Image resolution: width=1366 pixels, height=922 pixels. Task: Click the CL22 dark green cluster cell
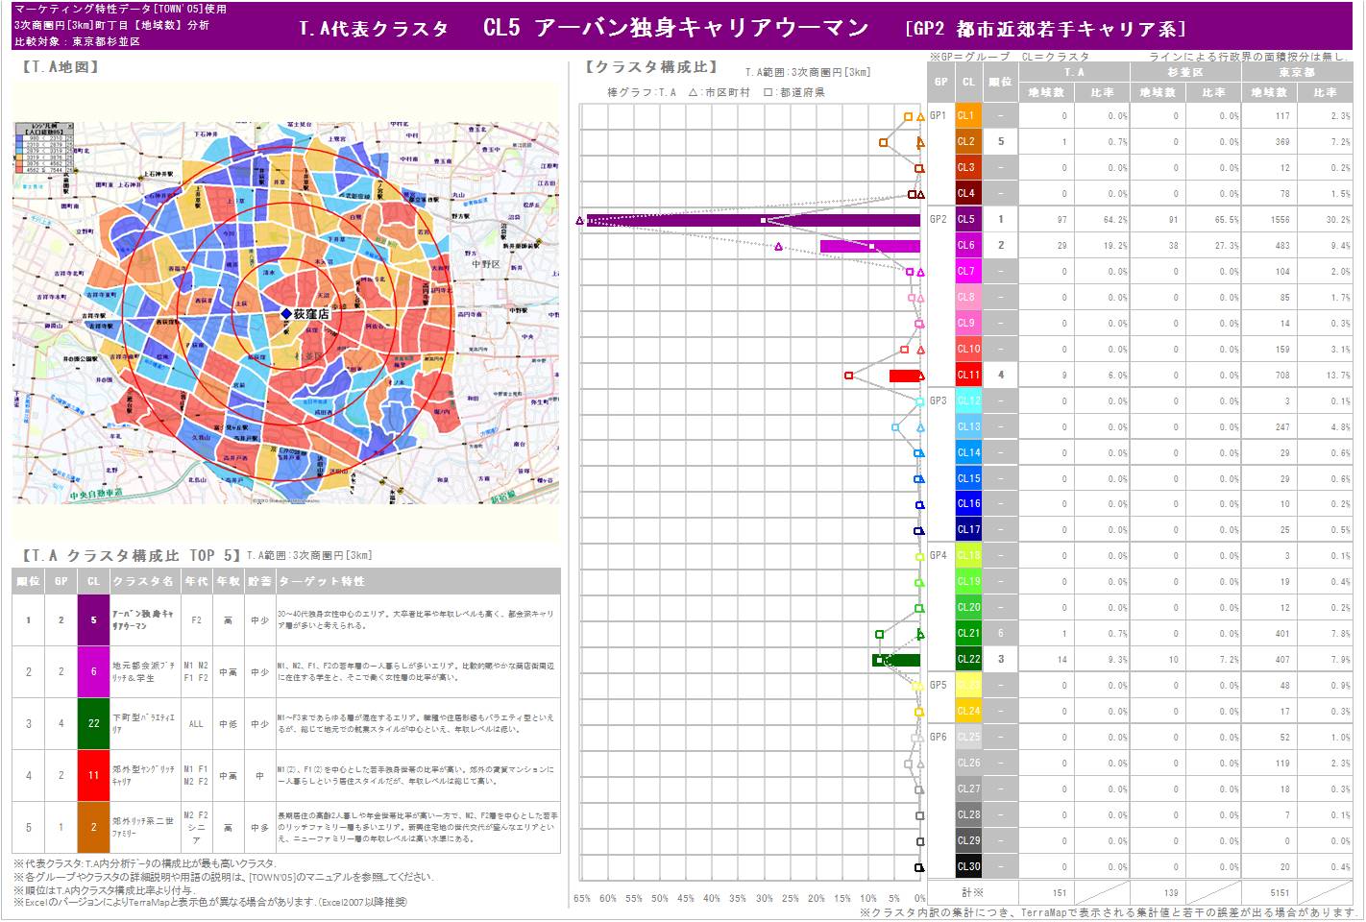[x=968, y=659]
